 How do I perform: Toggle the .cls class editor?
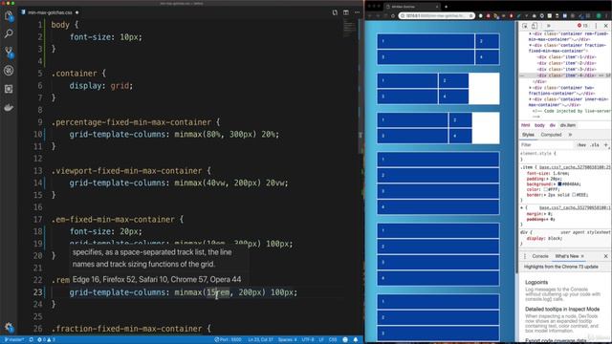(595, 144)
